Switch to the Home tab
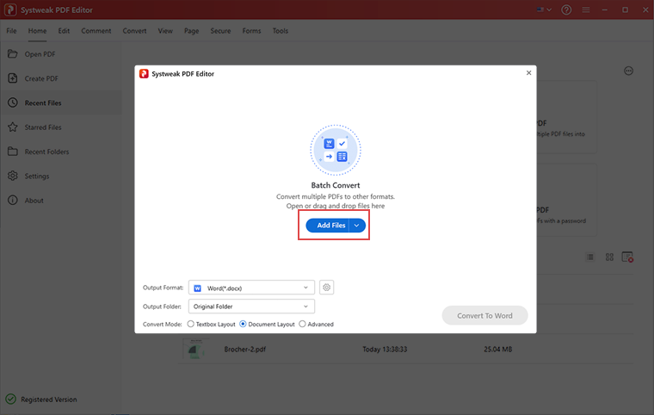Viewport: 654px width, 415px height. click(x=37, y=31)
